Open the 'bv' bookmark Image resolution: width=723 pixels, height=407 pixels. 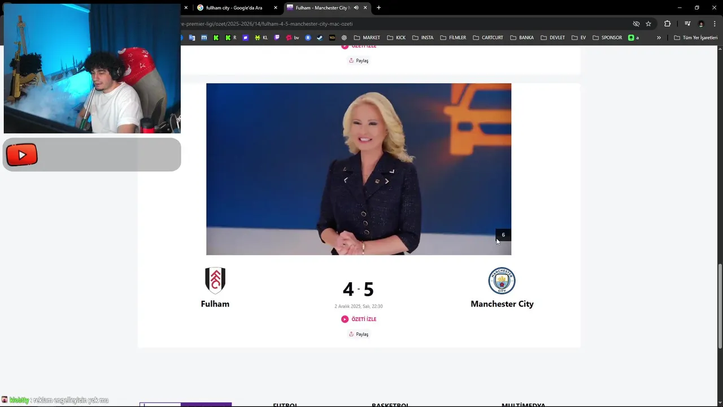point(293,38)
